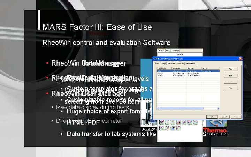The height and width of the screenshot is (157, 251).
Task: Close the HAAKE User Management System dialog
Action: [241, 59]
